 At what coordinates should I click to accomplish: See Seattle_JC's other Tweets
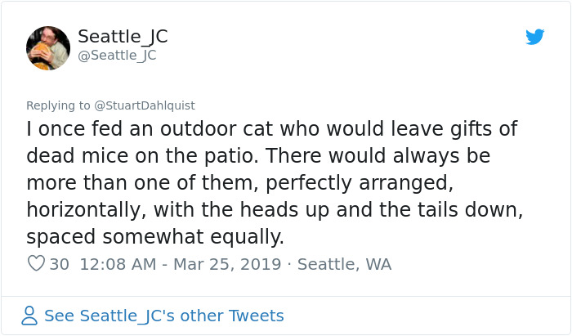163,316
